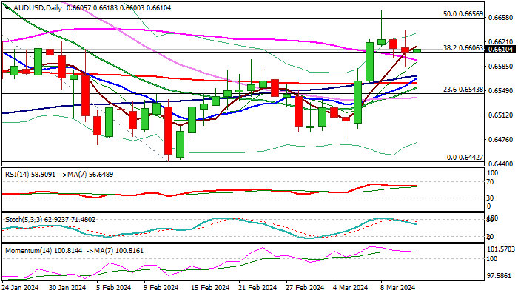The height and width of the screenshot is (296, 518).
Task: Click the chart menu triangle beside AUDUSD
Action: (7, 7)
